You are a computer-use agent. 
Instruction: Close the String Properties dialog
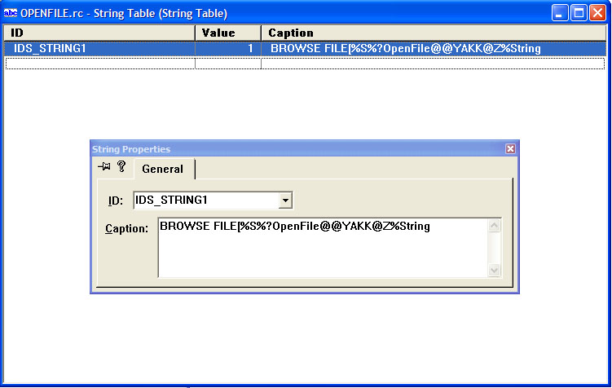pyautogui.click(x=510, y=149)
